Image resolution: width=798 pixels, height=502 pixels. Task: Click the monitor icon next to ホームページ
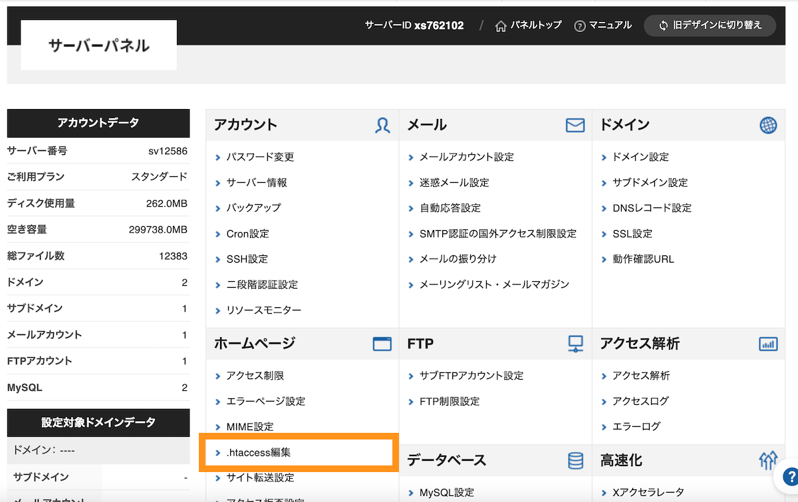tap(382, 344)
